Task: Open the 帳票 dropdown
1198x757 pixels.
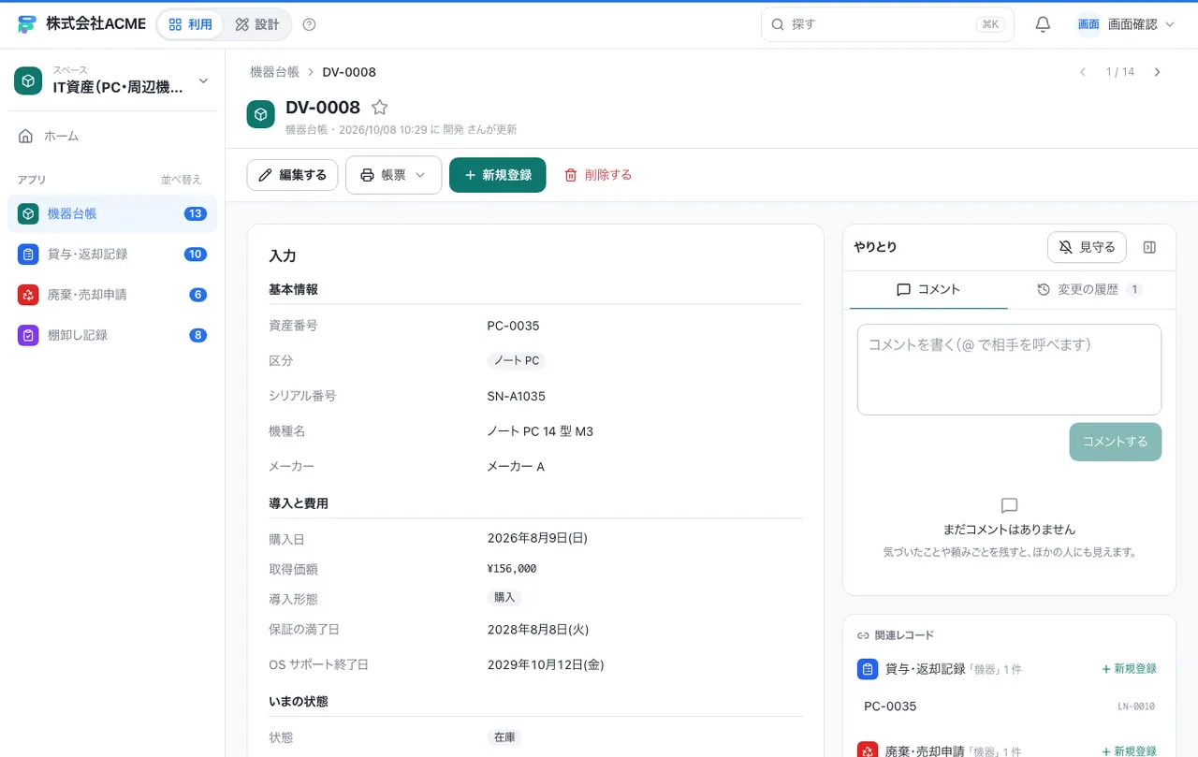Action: click(393, 175)
